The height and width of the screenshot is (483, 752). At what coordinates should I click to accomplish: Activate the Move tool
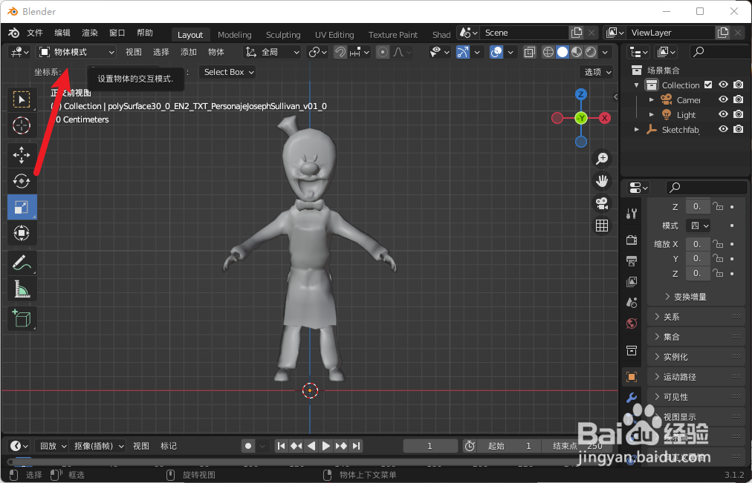point(22,155)
